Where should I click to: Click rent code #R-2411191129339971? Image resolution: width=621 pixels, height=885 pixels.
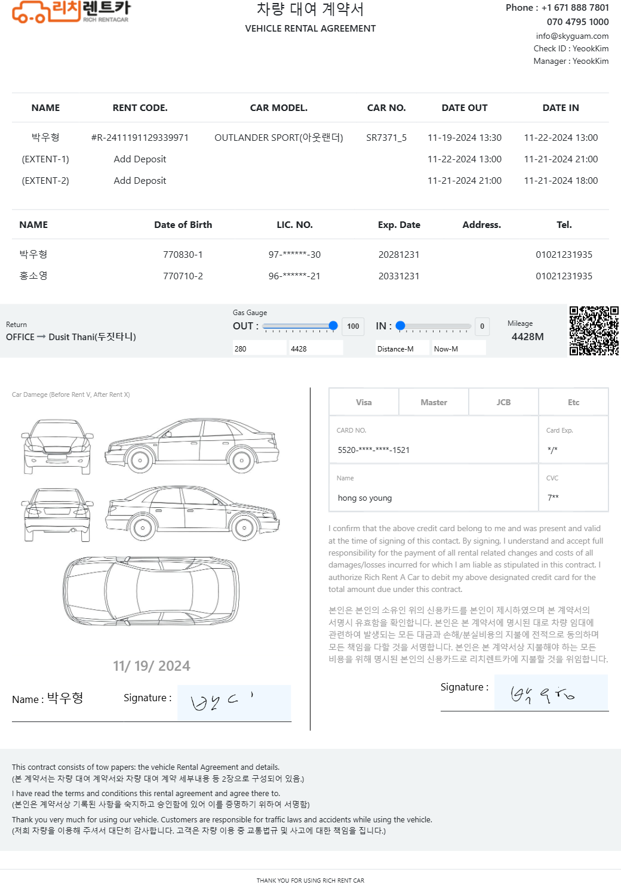pos(140,138)
